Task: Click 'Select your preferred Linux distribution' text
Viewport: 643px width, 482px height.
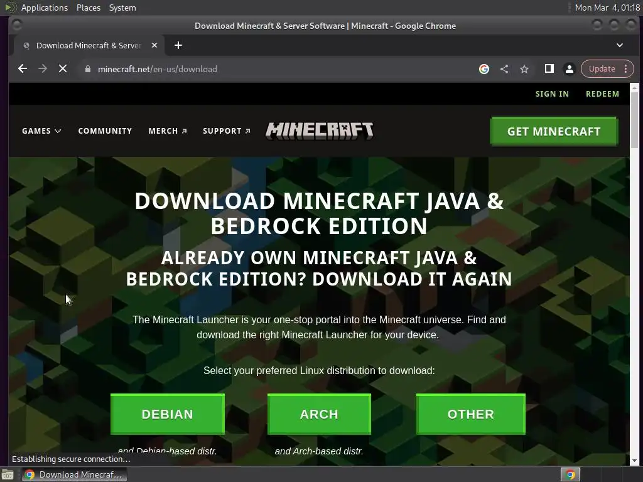Action: (x=319, y=370)
